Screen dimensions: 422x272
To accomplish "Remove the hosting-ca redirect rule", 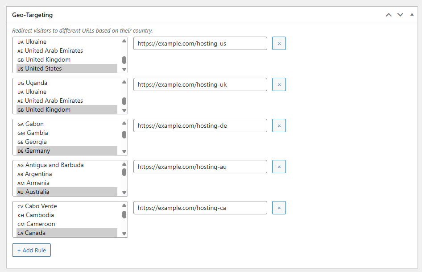I will click(x=279, y=208).
